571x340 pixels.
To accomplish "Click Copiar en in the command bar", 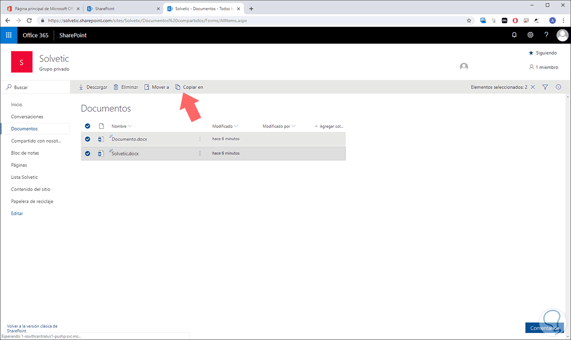I will [x=189, y=87].
